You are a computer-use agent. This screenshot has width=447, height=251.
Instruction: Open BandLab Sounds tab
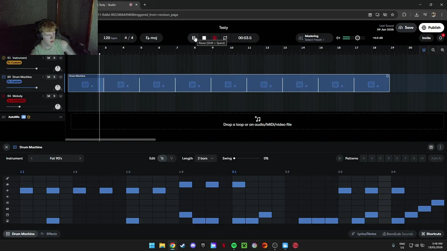(398, 234)
